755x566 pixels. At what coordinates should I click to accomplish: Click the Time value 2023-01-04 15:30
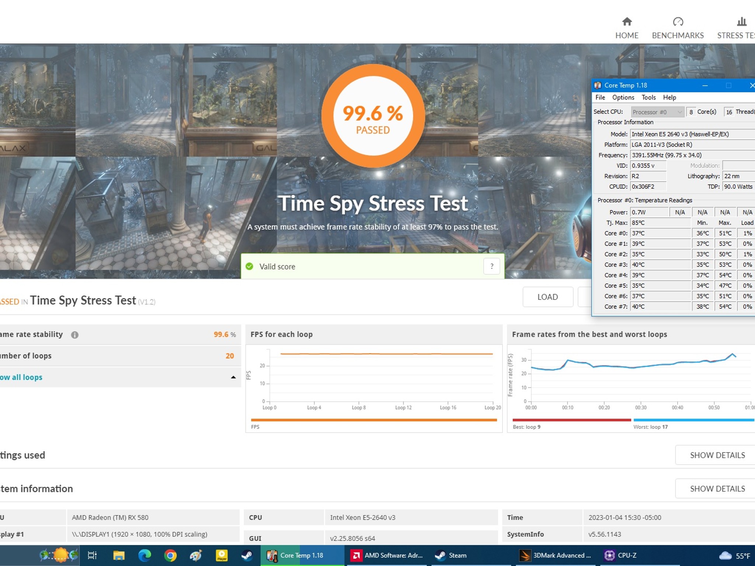(625, 517)
